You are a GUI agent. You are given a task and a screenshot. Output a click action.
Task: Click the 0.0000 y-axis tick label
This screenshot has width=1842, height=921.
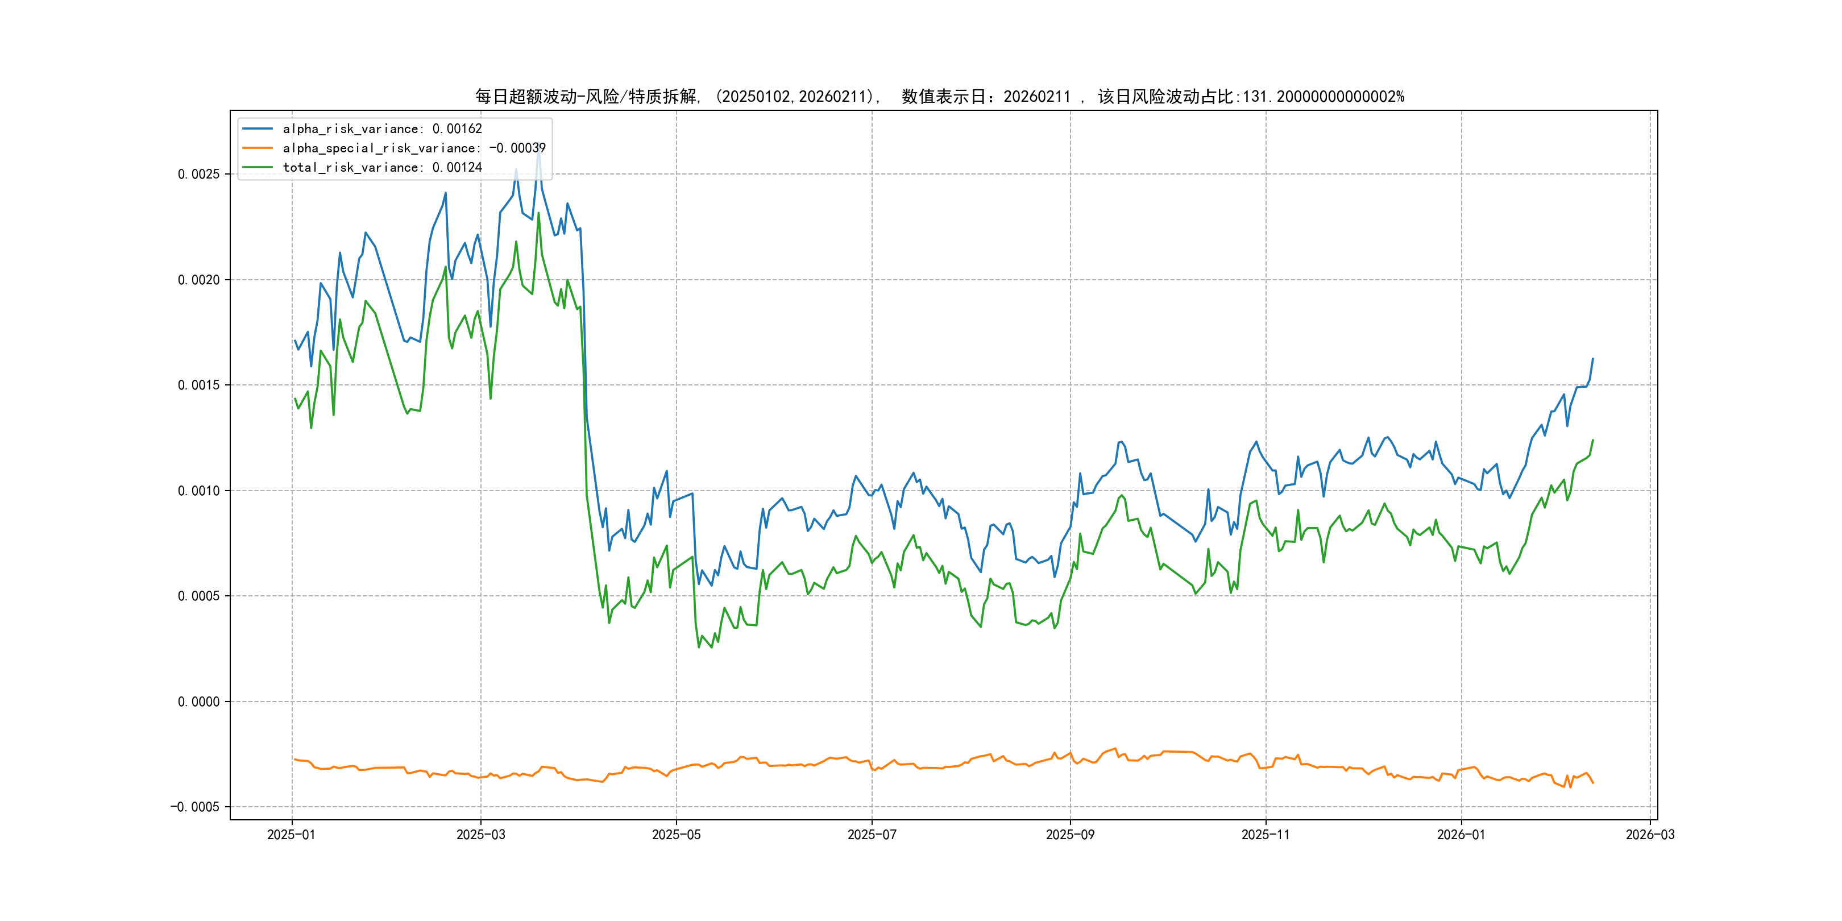[199, 702]
